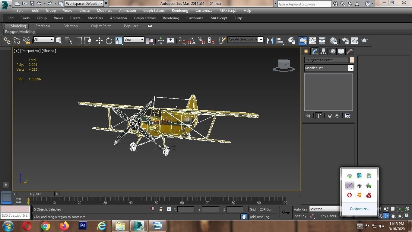Open Schematic View

322,40
